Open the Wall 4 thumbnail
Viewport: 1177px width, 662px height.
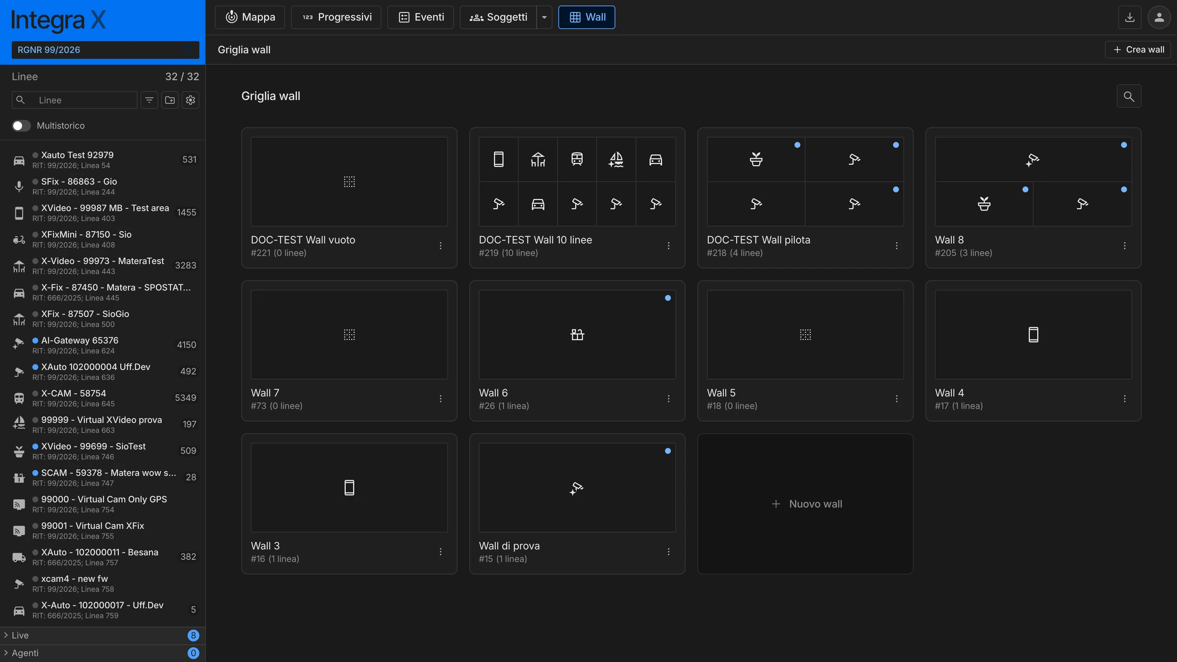(x=1033, y=334)
